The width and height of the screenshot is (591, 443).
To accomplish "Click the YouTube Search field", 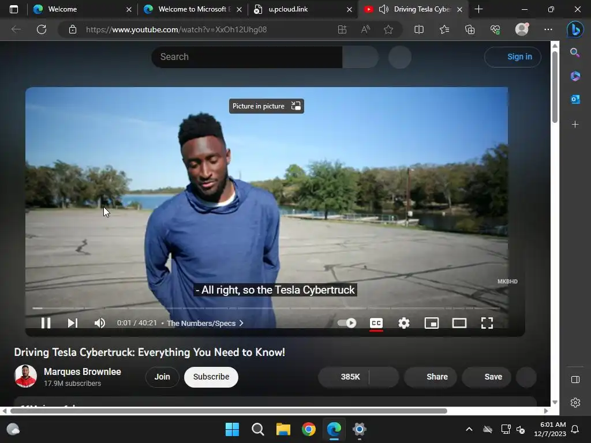I will pyautogui.click(x=247, y=57).
